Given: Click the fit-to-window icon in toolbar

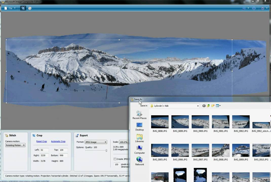Looking at the screenshot, I should click(x=254, y=8).
